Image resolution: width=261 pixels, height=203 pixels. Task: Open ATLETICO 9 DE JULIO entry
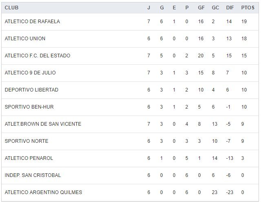(30, 73)
